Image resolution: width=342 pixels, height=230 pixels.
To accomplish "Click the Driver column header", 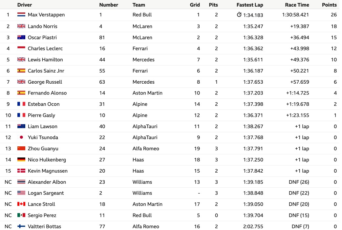I will click(24, 5).
